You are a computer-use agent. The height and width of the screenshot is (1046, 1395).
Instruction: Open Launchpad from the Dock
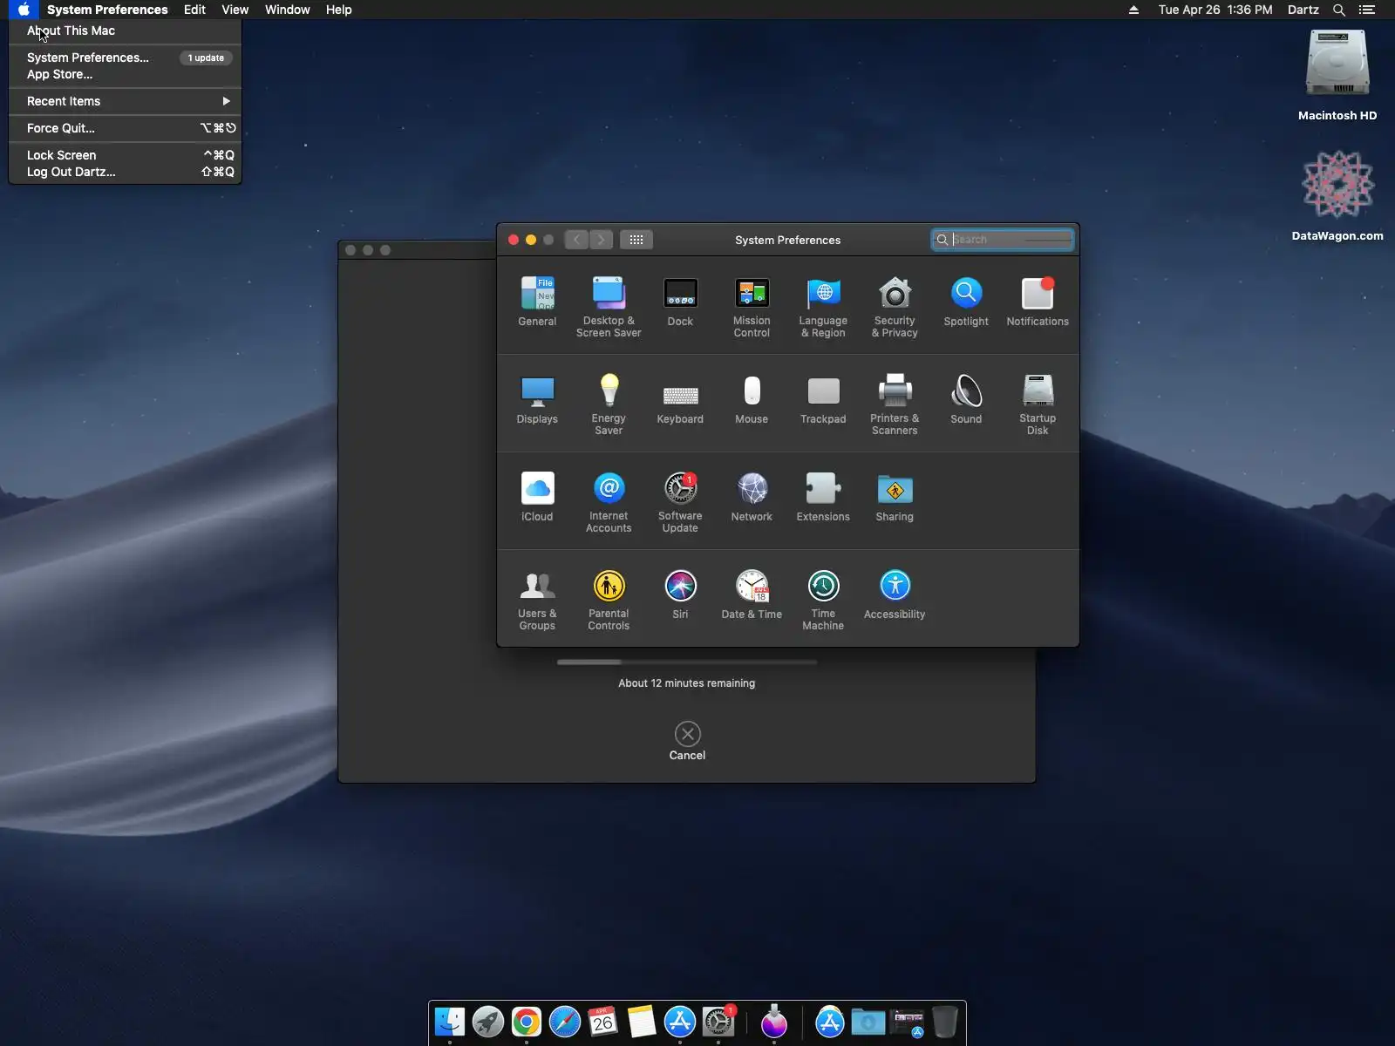pyautogui.click(x=488, y=1022)
